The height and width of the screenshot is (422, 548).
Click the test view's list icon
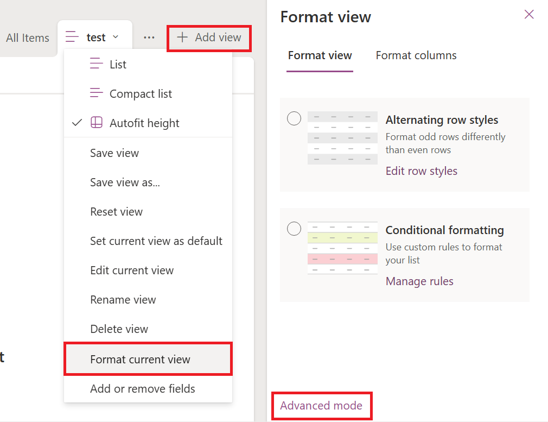[71, 37]
